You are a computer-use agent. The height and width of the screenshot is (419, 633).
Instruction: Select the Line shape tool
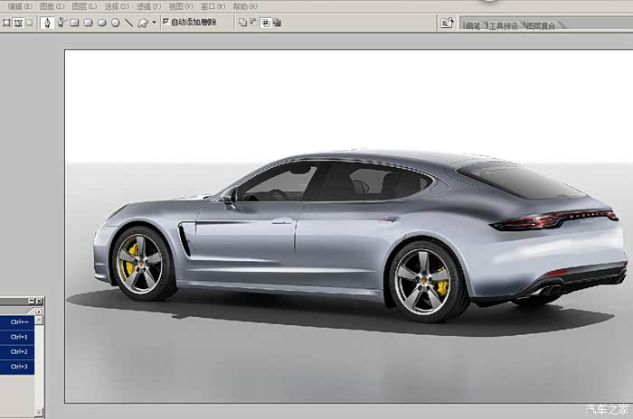[128, 23]
